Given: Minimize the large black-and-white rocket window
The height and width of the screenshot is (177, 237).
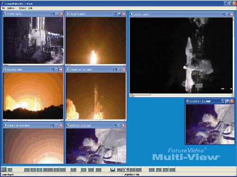Looking at the screenshot, I should [223, 15].
